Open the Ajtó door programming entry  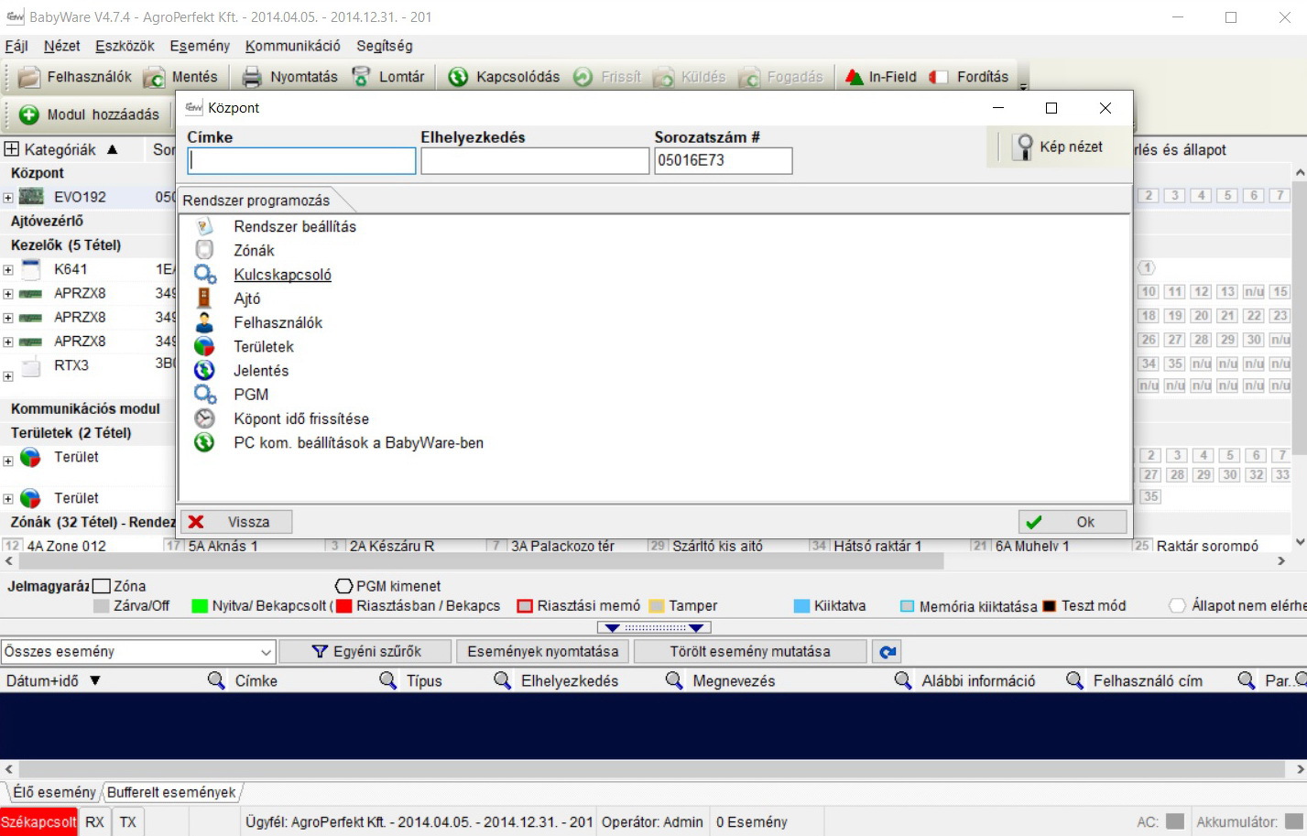(247, 299)
